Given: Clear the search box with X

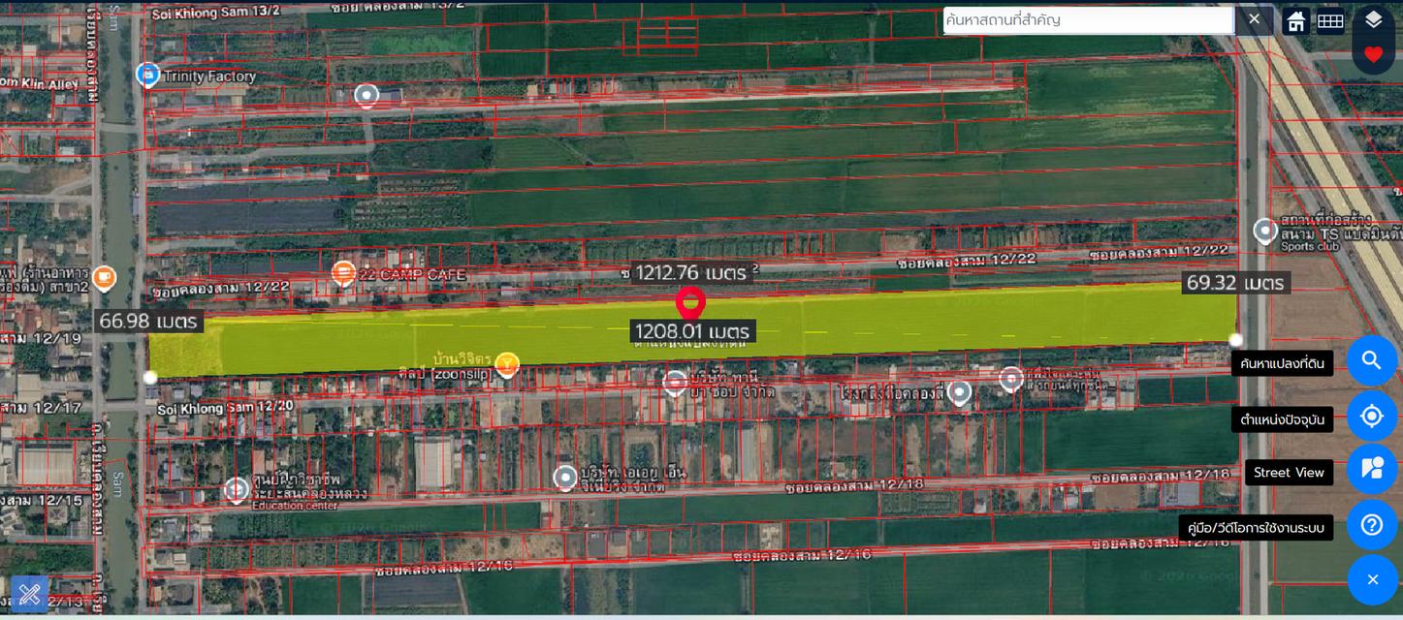Looking at the screenshot, I should [x=1254, y=19].
